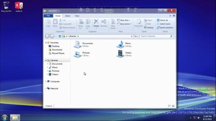Click the Cut scissors icon
This screenshot has width=216, height=121.
(61, 20)
